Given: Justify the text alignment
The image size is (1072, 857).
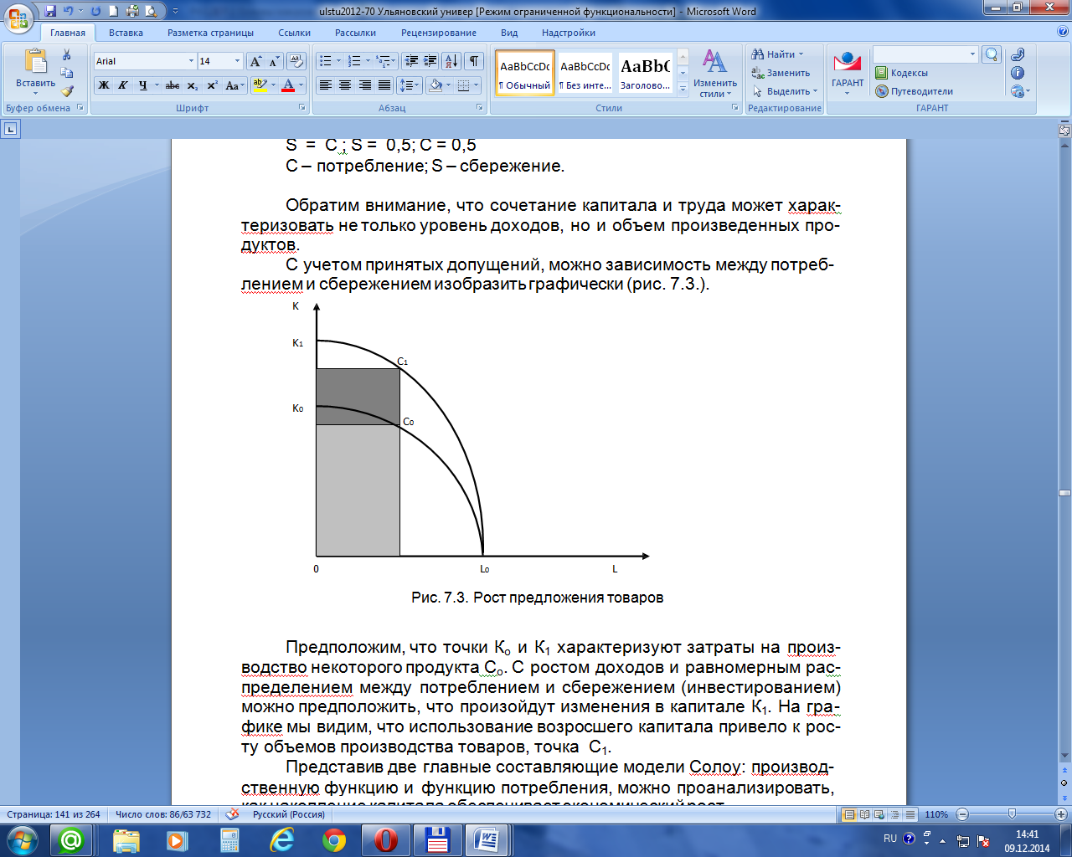Looking at the screenshot, I should (384, 85).
